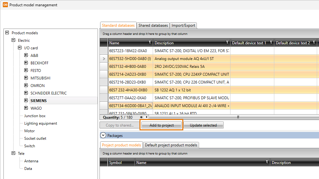Switch to the Shared databases tab

coord(153,25)
